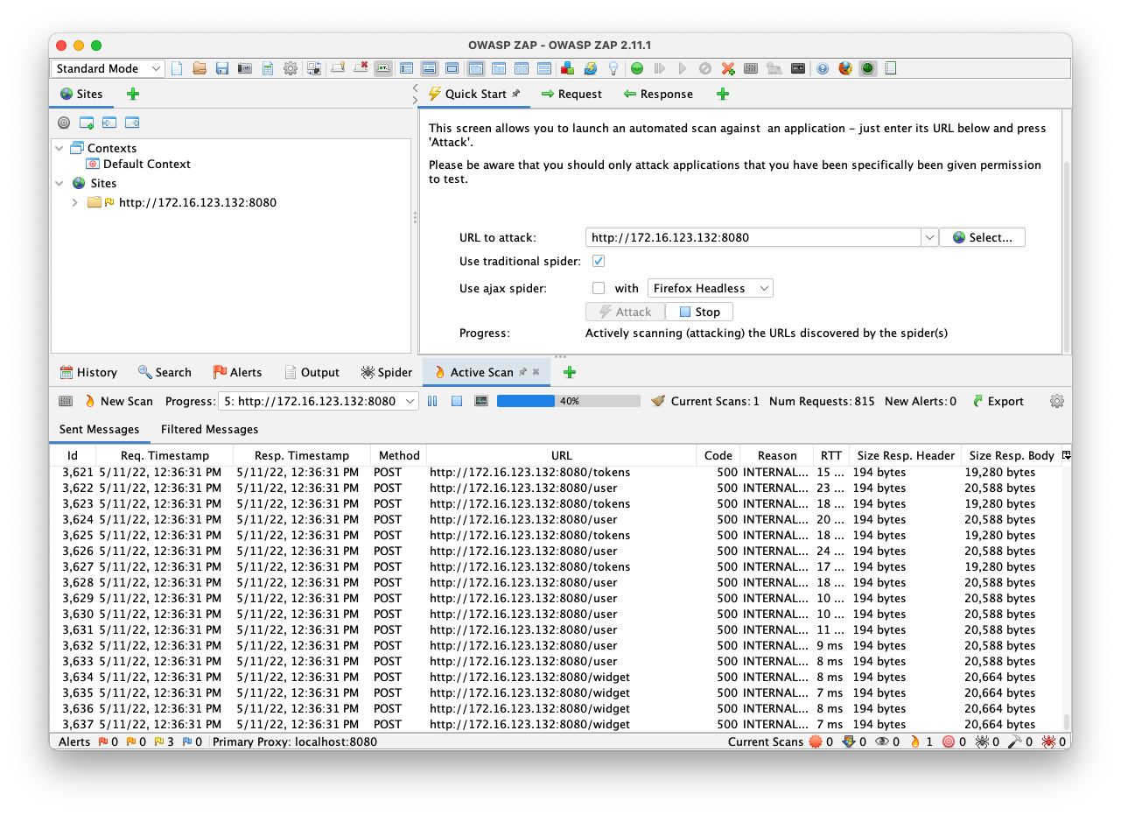Toggle break on all requests green circle
Image resolution: width=1121 pixels, height=815 pixels.
coord(637,68)
